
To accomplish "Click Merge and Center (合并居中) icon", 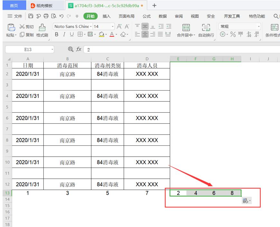I will pyautogui.click(x=186, y=27).
